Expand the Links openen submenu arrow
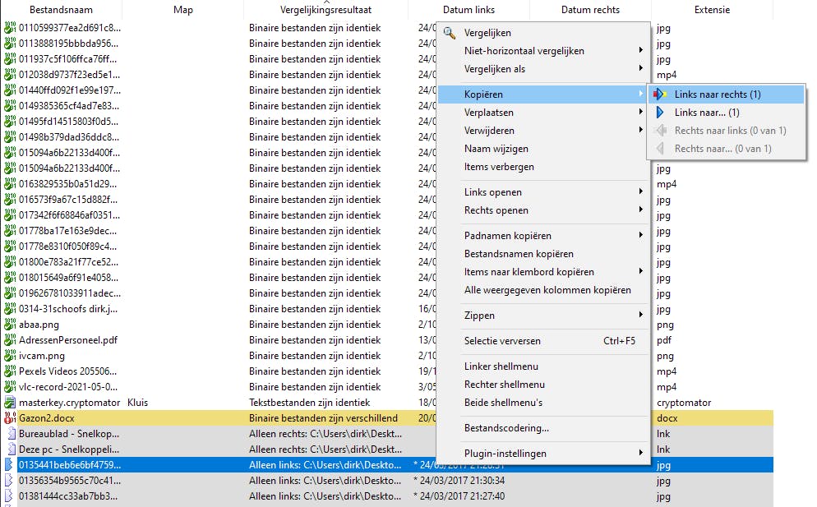Image resolution: width=817 pixels, height=507 pixels. pos(640,191)
